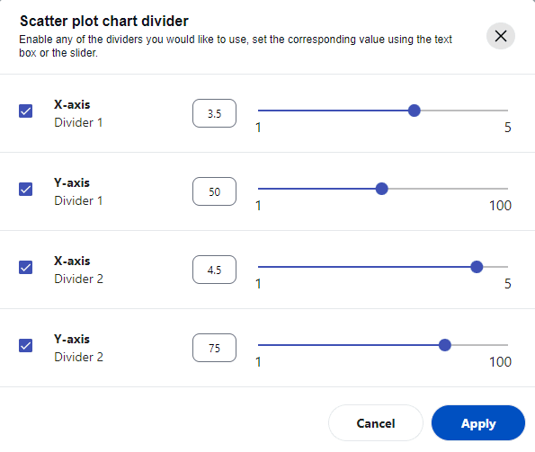Focus the Y-axis Divider 1 value field showing 50
This screenshot has height=452, width=535.
click(x=214, y=191)
